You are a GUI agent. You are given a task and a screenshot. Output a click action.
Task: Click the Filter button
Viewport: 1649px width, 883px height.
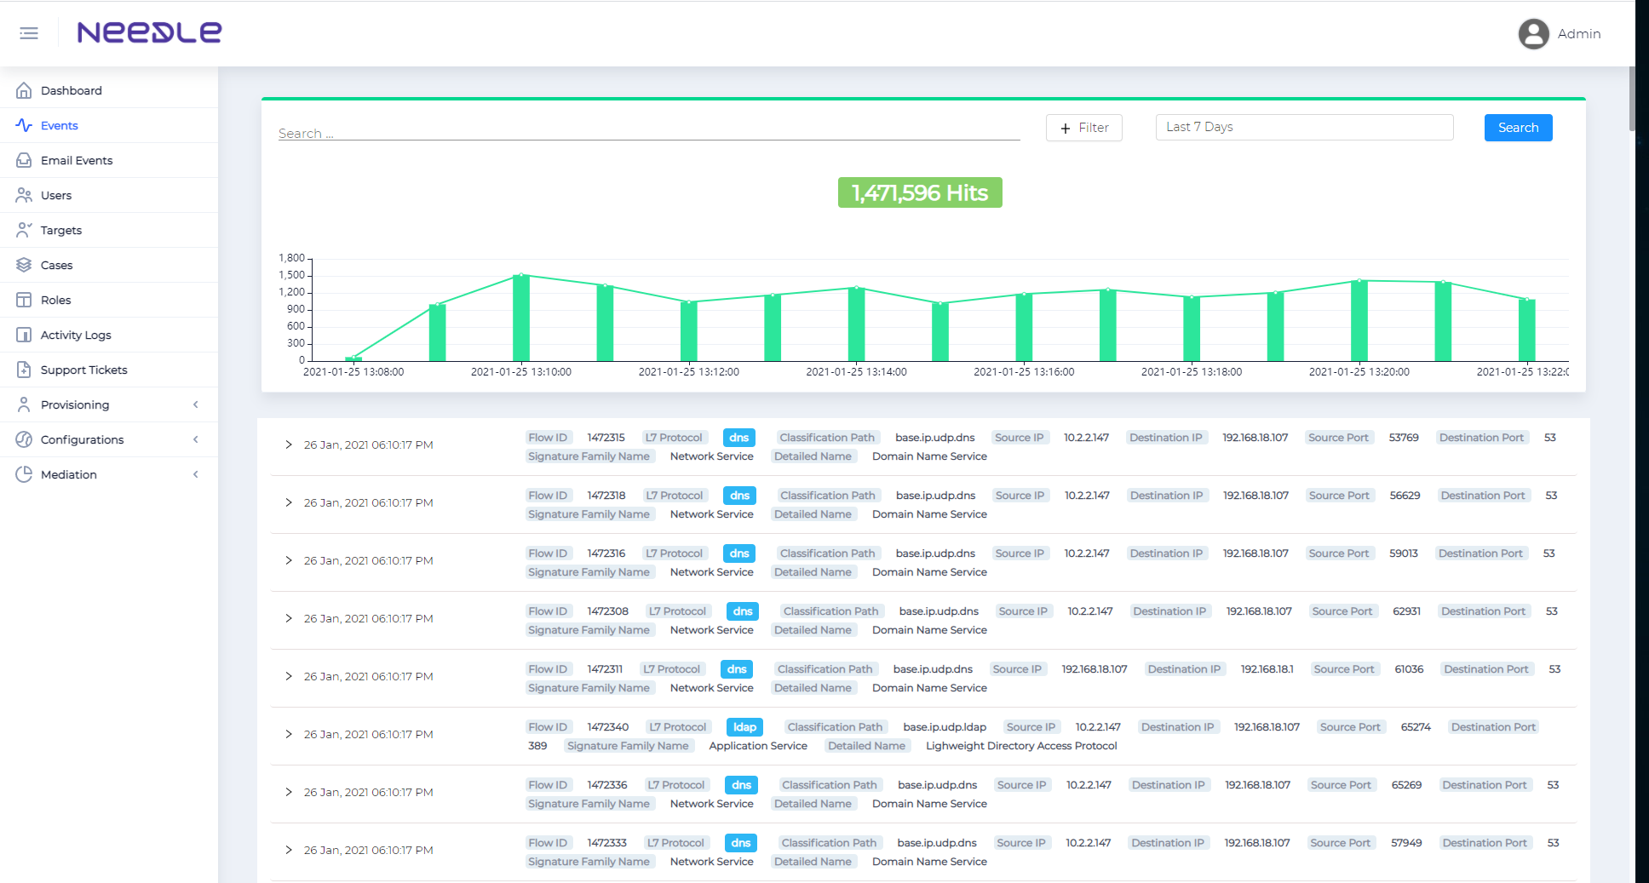pos(1083,128)
